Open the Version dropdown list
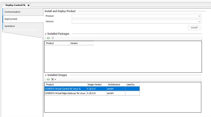 tap(199, 22)
